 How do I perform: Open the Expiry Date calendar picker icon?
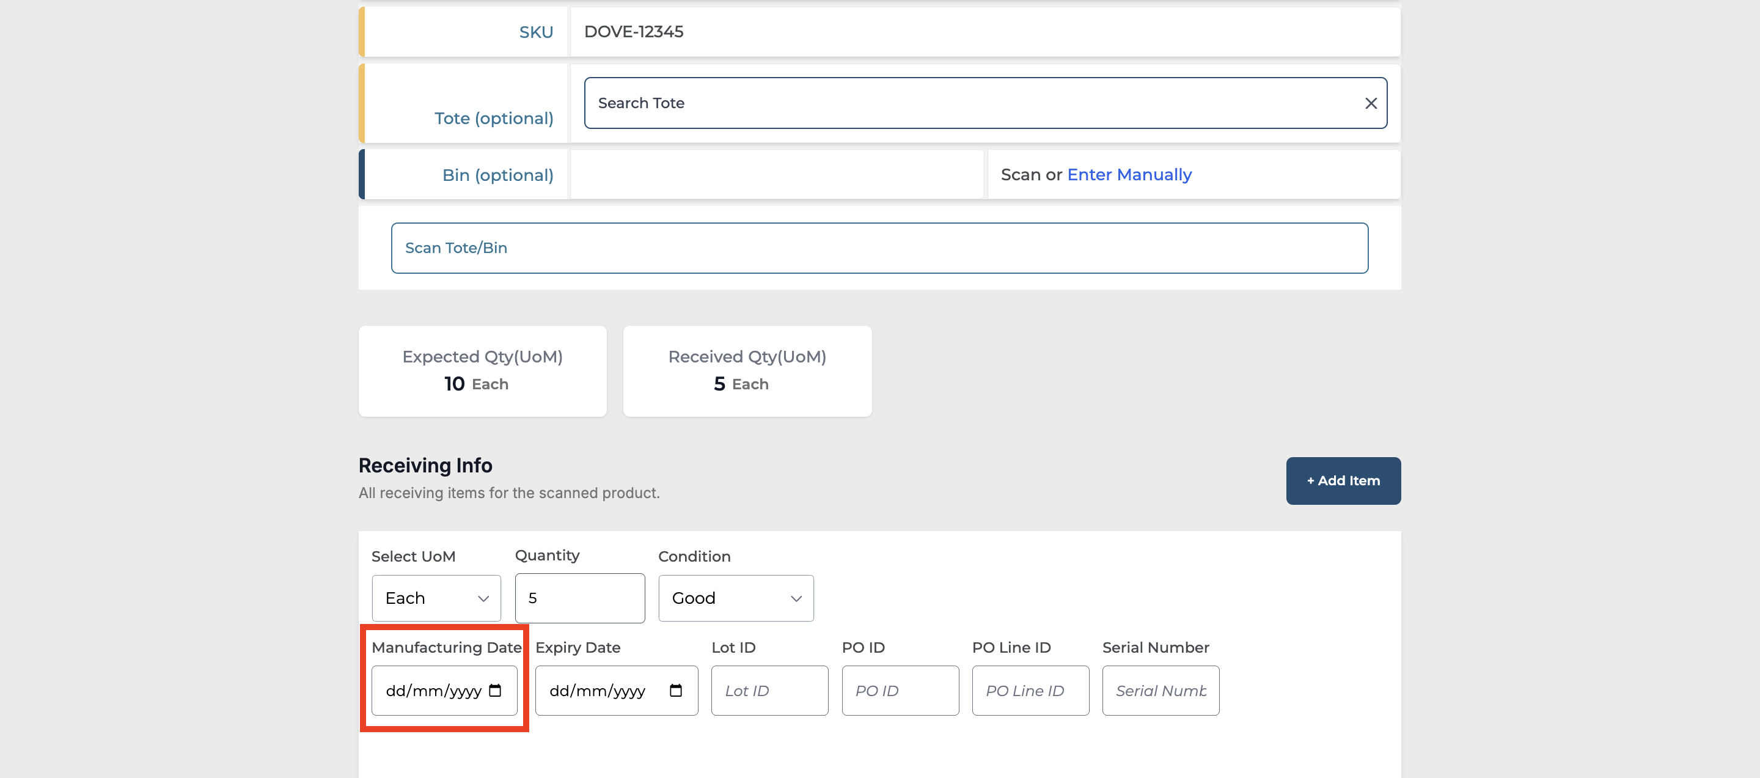tap(676, 691)
